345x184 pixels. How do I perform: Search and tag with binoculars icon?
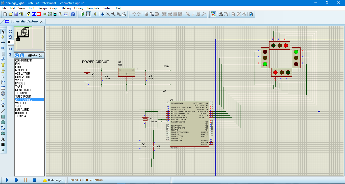[x=221, y=14]
